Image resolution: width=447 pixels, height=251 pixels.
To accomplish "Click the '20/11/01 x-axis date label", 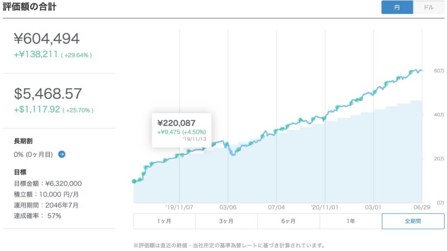I will pos(325,207).
